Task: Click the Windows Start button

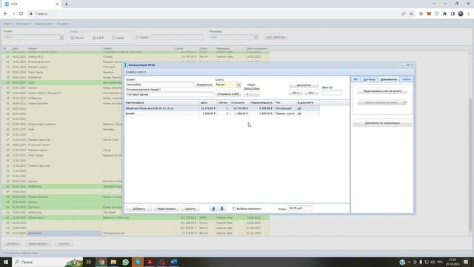Action: [6, 262]
